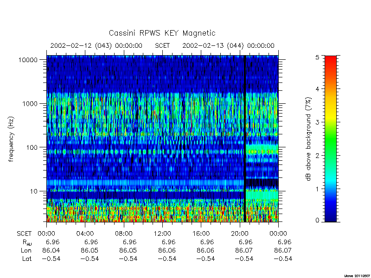Click Lon value 86.07 under 20:00
Image resolution: width=371 pixels, height=278 pixels.
tap(244, 250)
